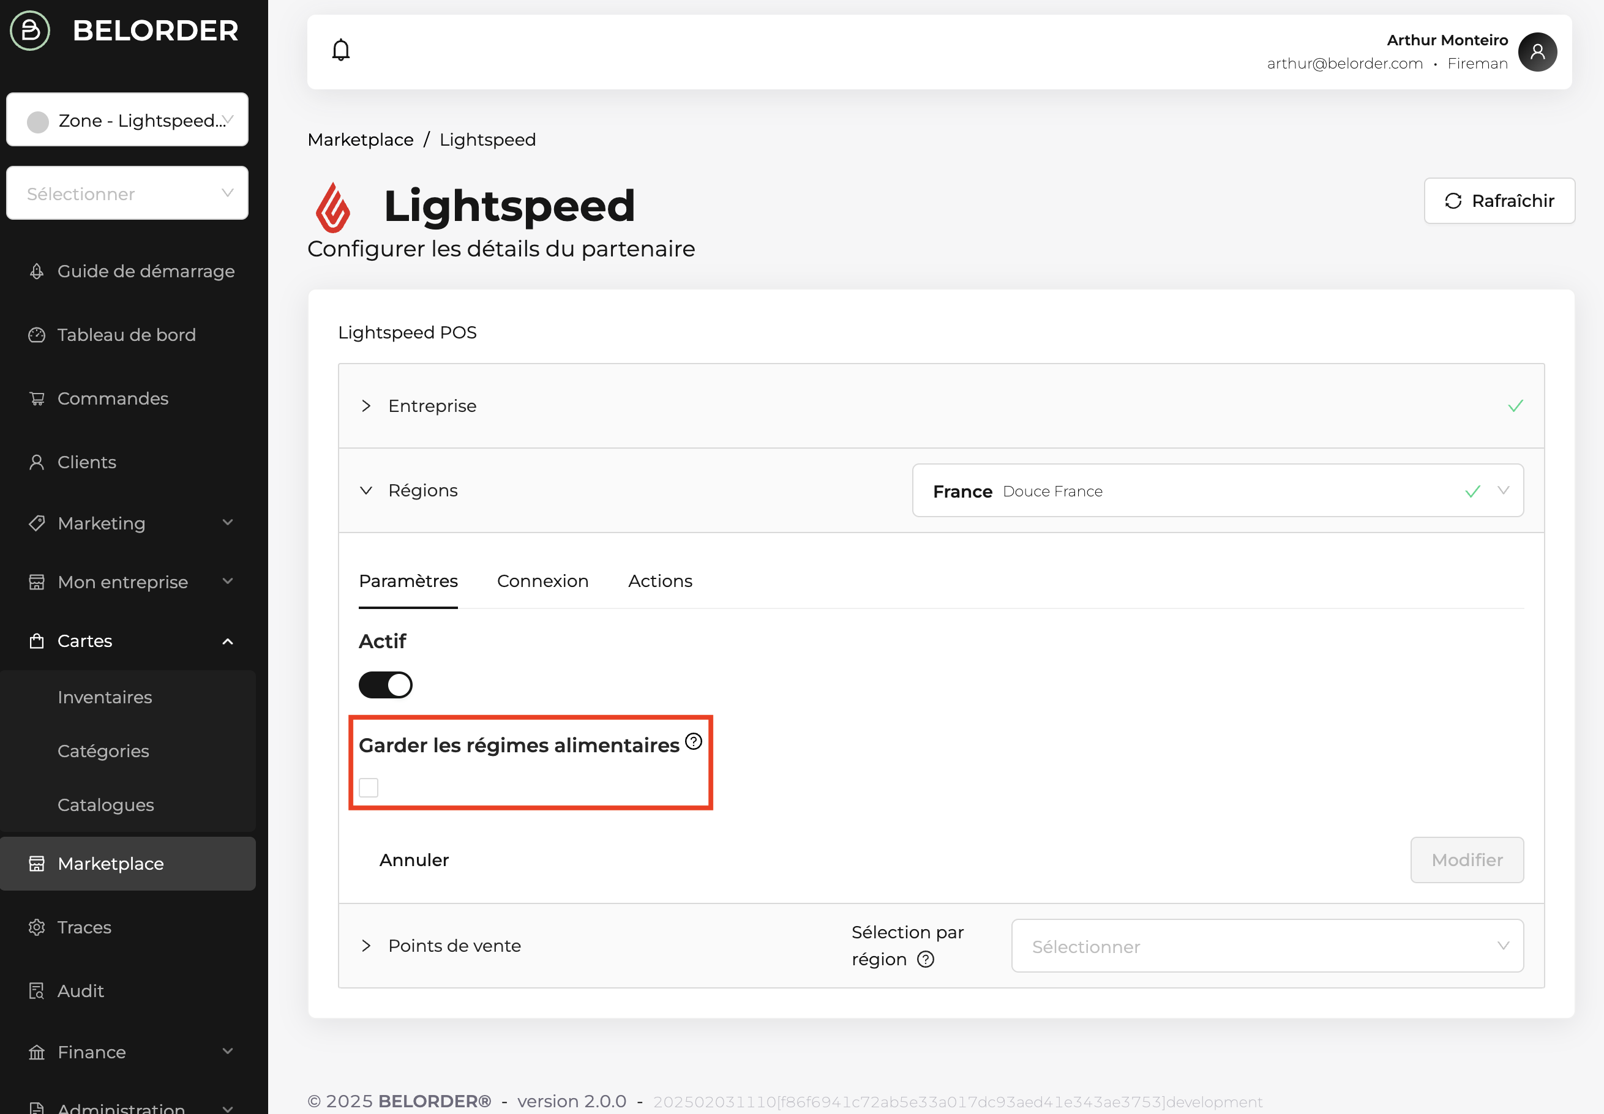The width and height of the screenshot is (1604, 1114).
Task: Open the notifications bell
Action: click(x=340, y=50)
